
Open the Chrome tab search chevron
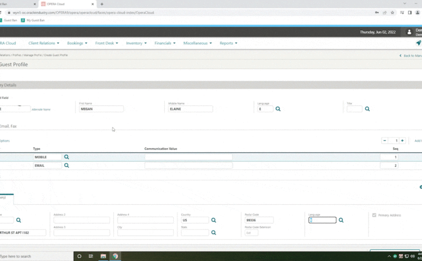405,3
